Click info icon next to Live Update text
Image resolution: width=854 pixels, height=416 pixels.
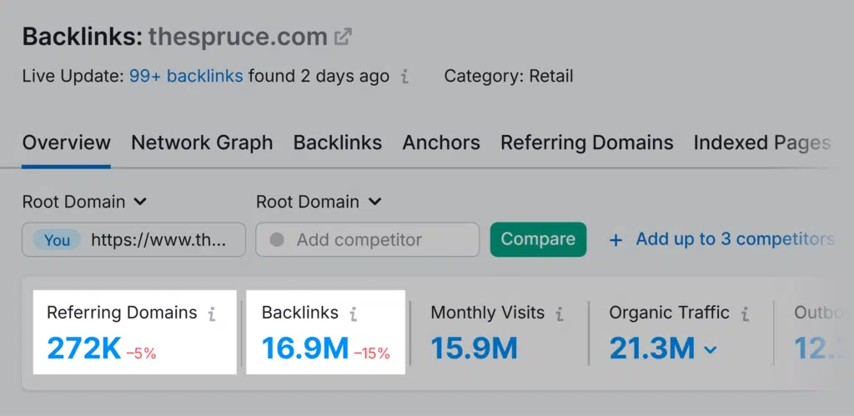pyautogui.click(x=404, y=77)
